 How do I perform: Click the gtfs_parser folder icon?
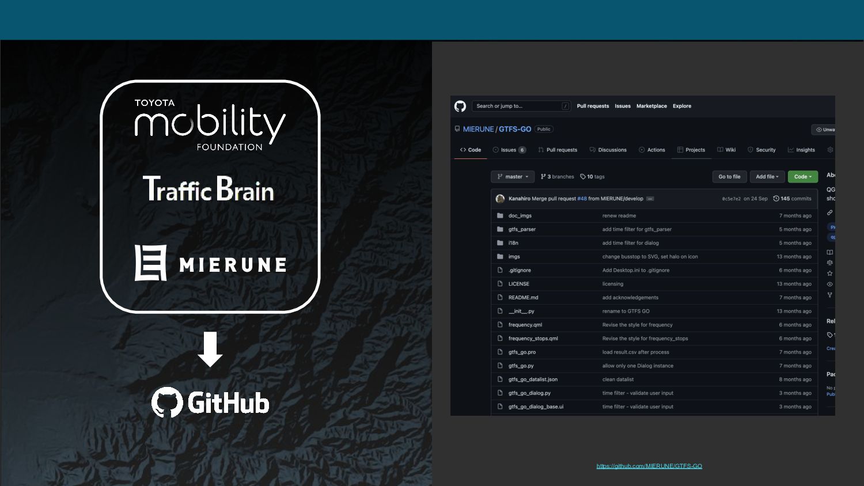[500, 229]
